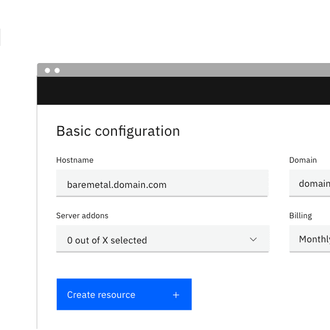The height and width of the screenshot is (330, 330).
Task: Click the Monthly value in Billing
Action: point(315,239)
